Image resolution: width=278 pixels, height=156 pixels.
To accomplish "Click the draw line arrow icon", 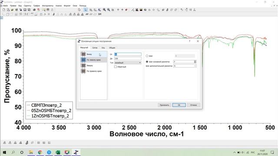I will pos(133,10).
